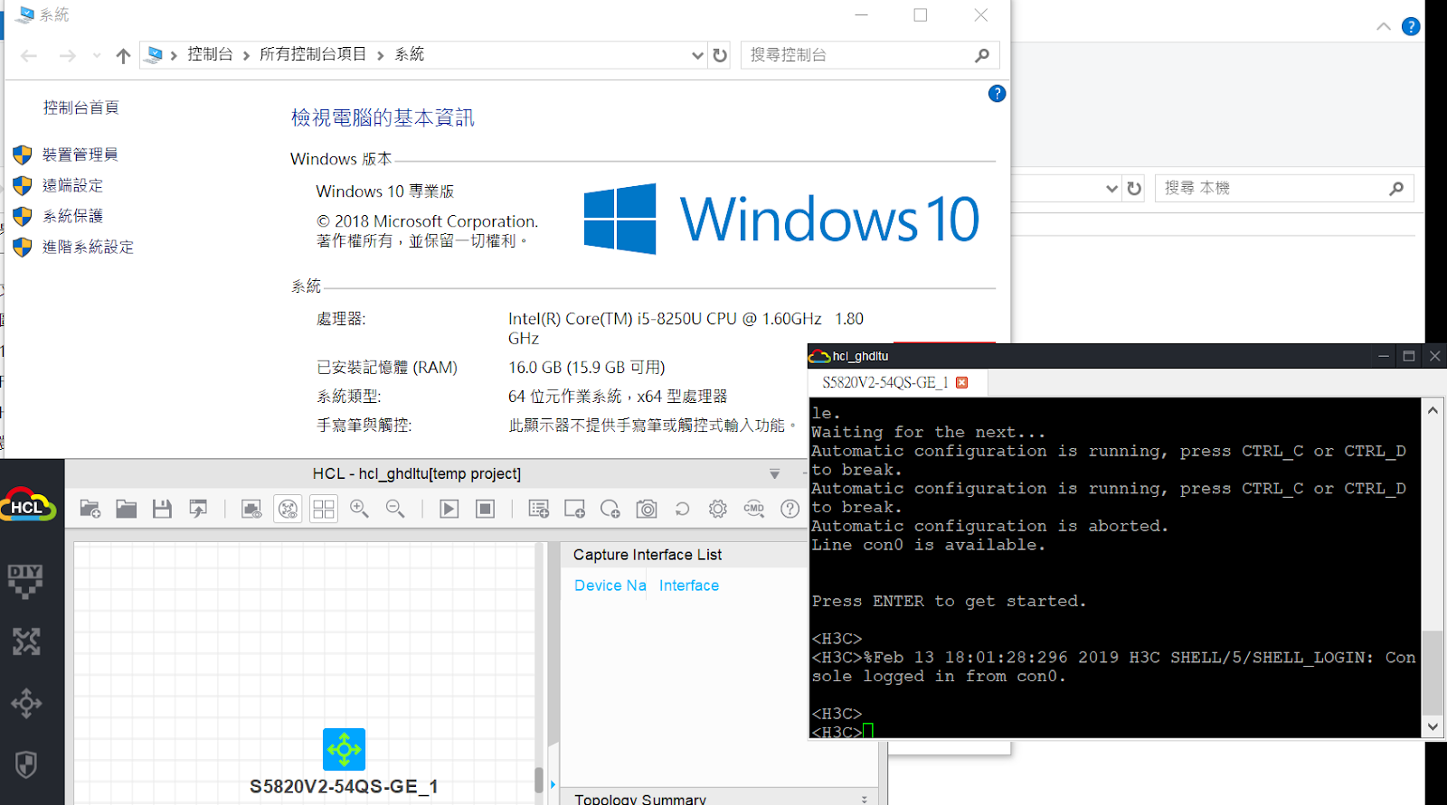The height and width of the screenshot is (805, 1447).
Task: Open the DIY device category in sidebar
Action: (x=25, y=582)
